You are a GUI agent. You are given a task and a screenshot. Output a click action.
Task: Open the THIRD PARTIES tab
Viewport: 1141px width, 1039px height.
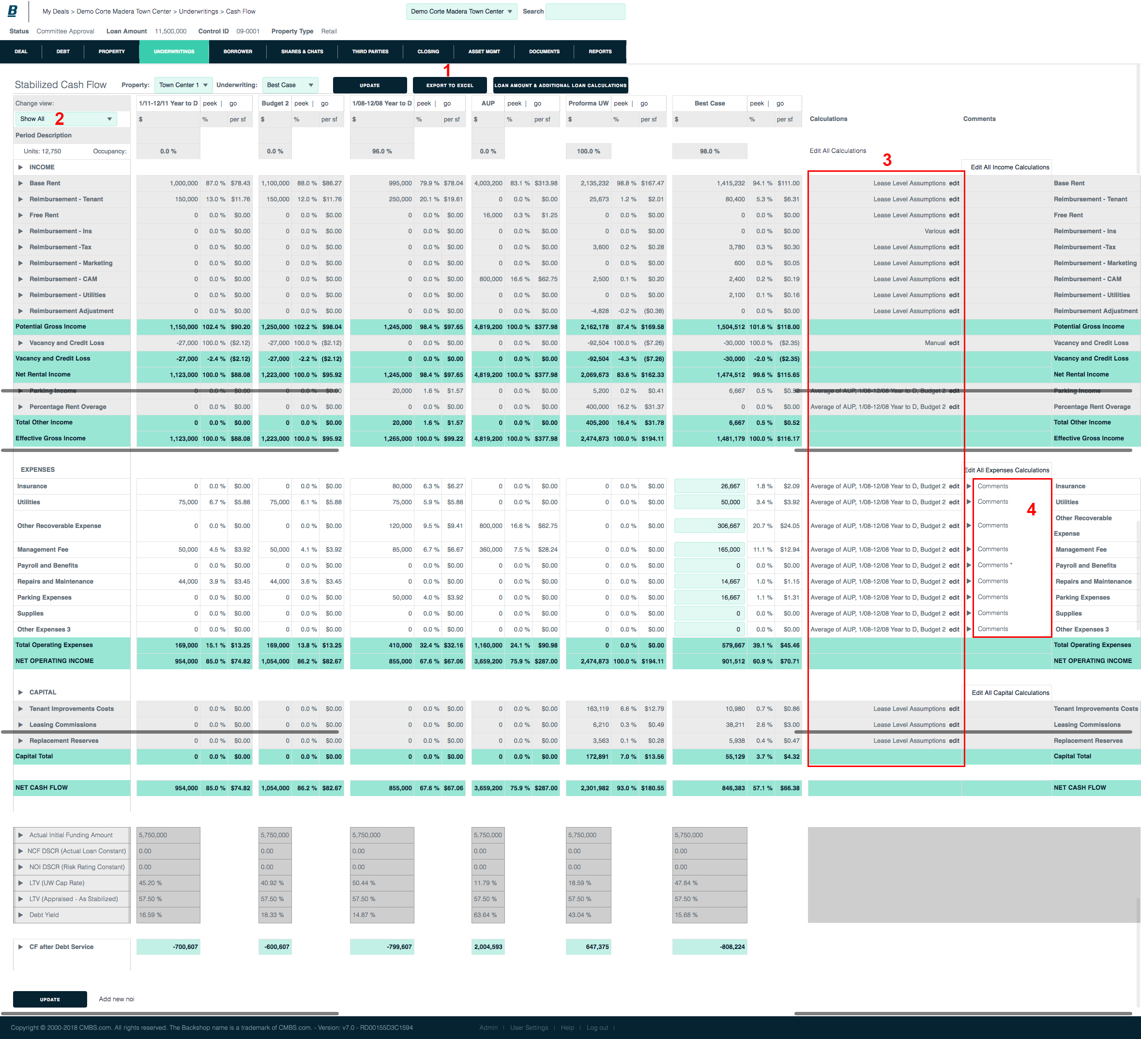coord(370,51)
